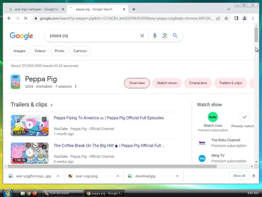262x197 pixels.
Task: Open Chrome three-dot menu
Action: pos(253,18)
